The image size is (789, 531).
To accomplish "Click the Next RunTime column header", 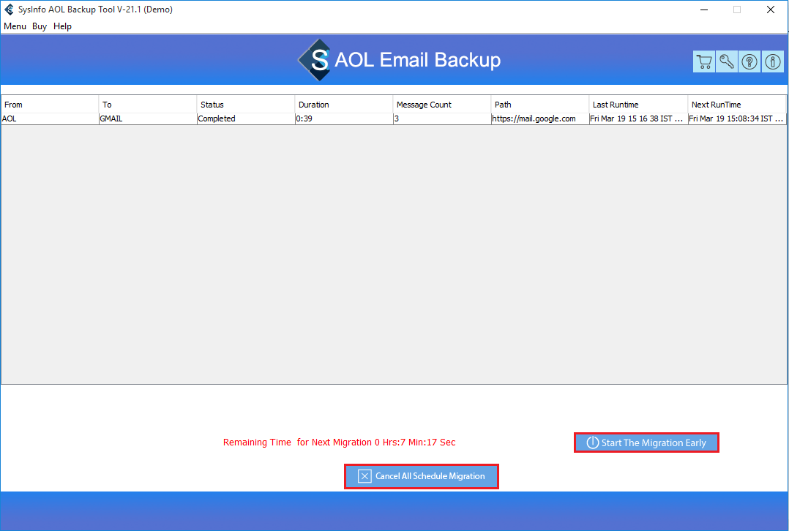I will (736, 105).
